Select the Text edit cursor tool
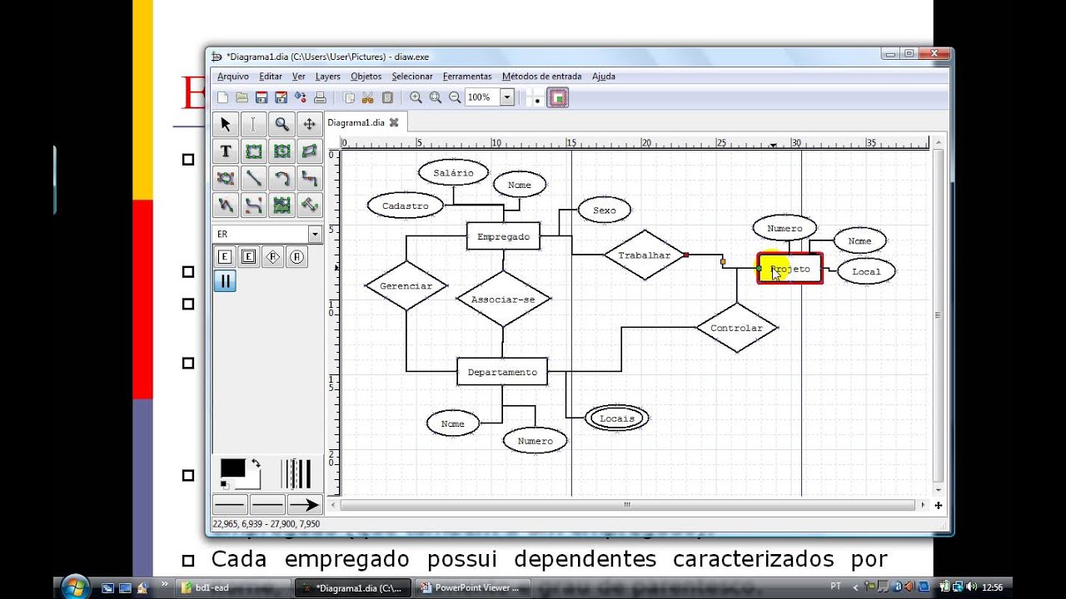Screen dimensions: 1066x599 [253, 124]
